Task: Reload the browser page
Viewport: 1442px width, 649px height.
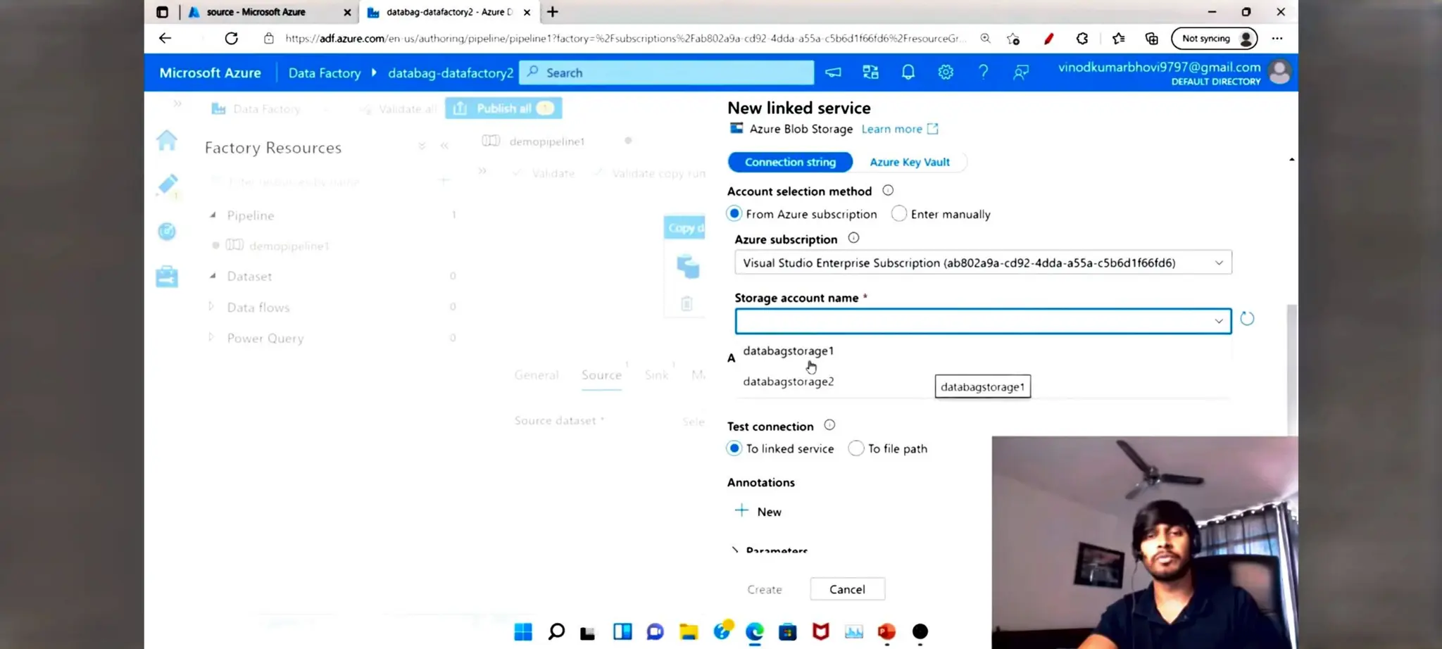Action: [231, 38]
